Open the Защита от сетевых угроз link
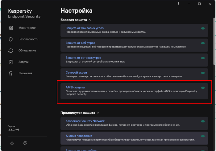The height and width of the screenshot is (151, 216). click(83, 58)
